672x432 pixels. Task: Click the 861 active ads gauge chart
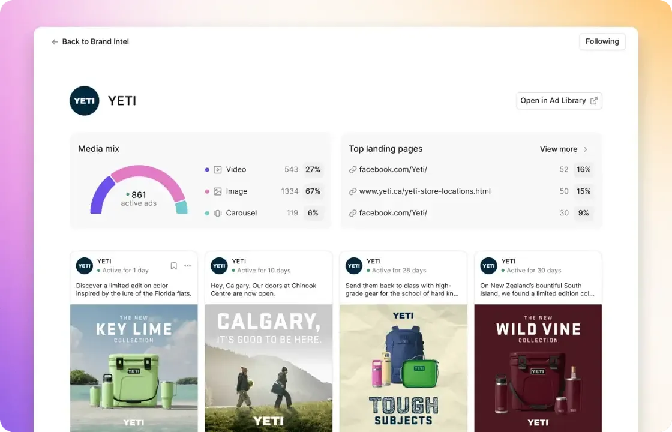(x=139, y=190)
